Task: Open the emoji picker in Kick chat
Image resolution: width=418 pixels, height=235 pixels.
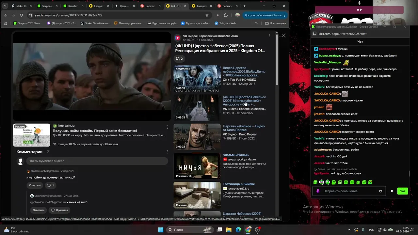Action: [x=381, y=191]
